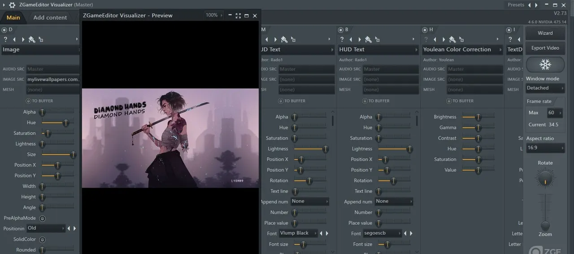Image resolution: width=574 pixels, height=254 pixels.
Task: Adjust the Hue slider in Image layer
Action: 58,123
